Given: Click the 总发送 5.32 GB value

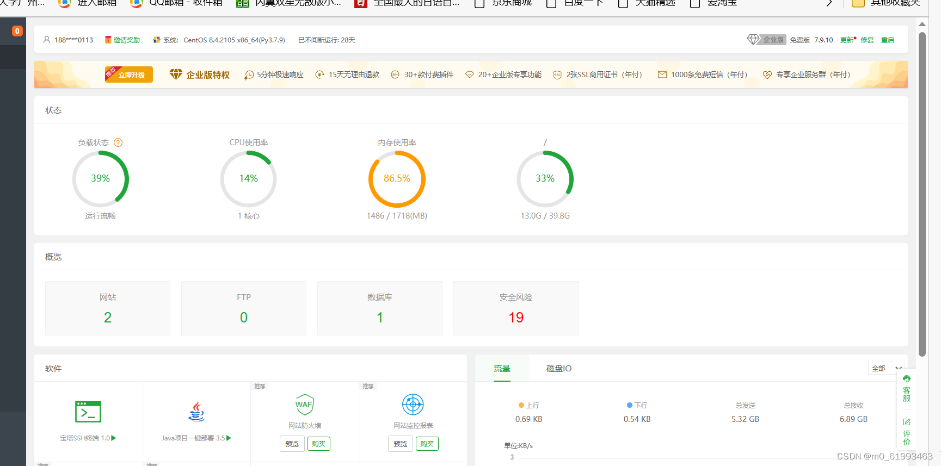Looking at the screenshot, I should pos(746,419).
